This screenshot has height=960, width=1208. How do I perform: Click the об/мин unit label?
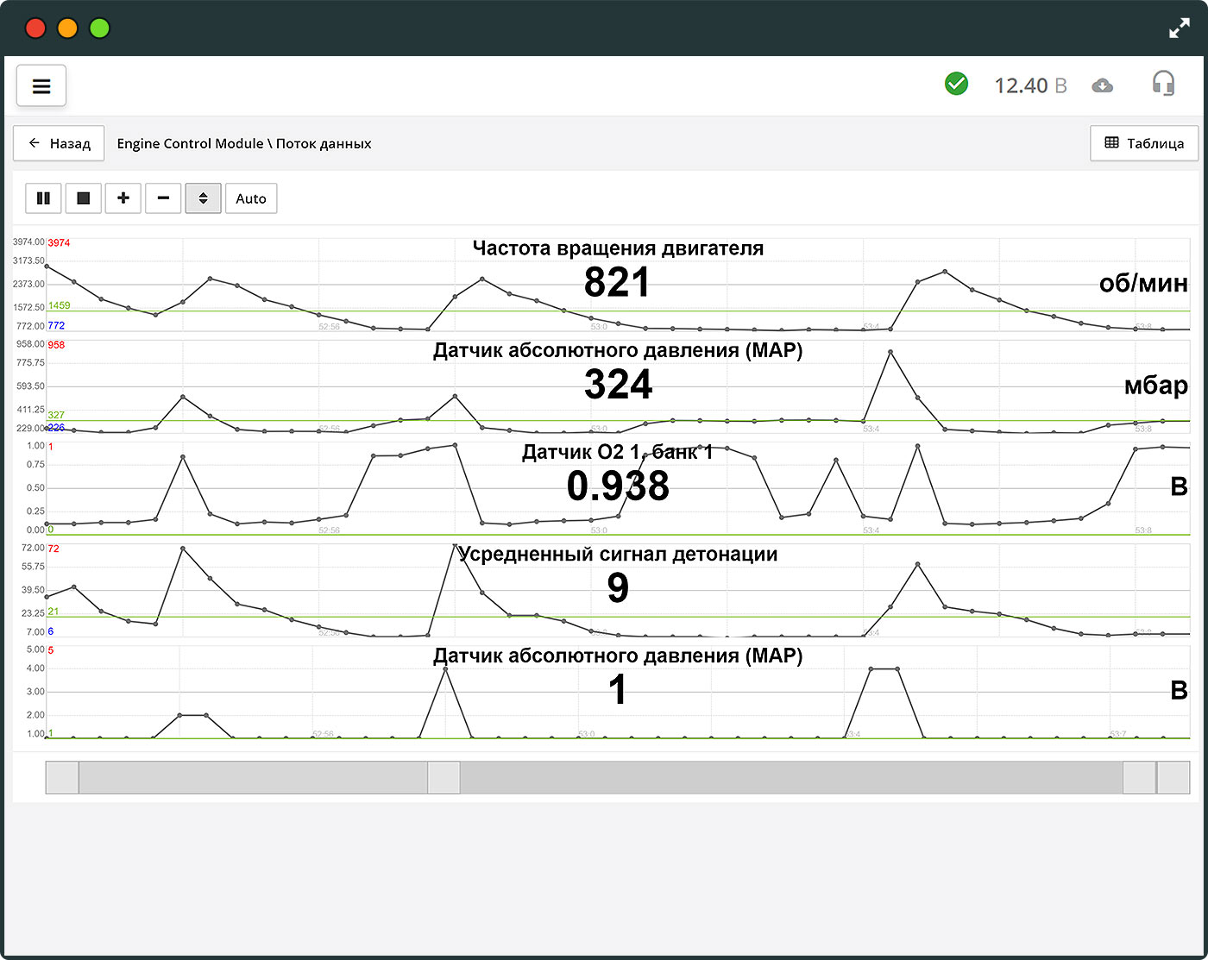tap(1143, 283)
